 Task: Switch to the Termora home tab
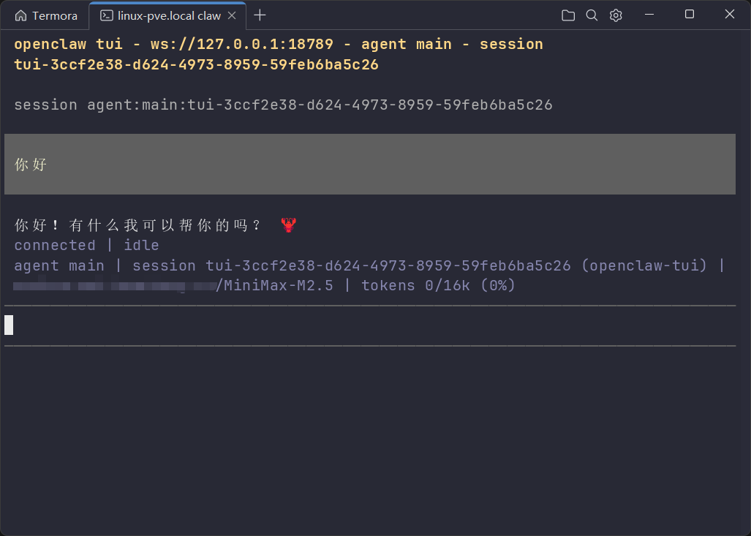point(48,15)
